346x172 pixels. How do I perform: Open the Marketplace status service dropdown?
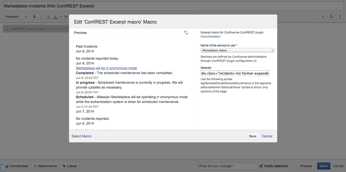pyautogui.click(x=237, y=50)
